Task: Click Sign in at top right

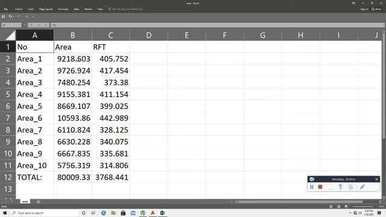Action: pyautogui.click(x=364, y=9)
